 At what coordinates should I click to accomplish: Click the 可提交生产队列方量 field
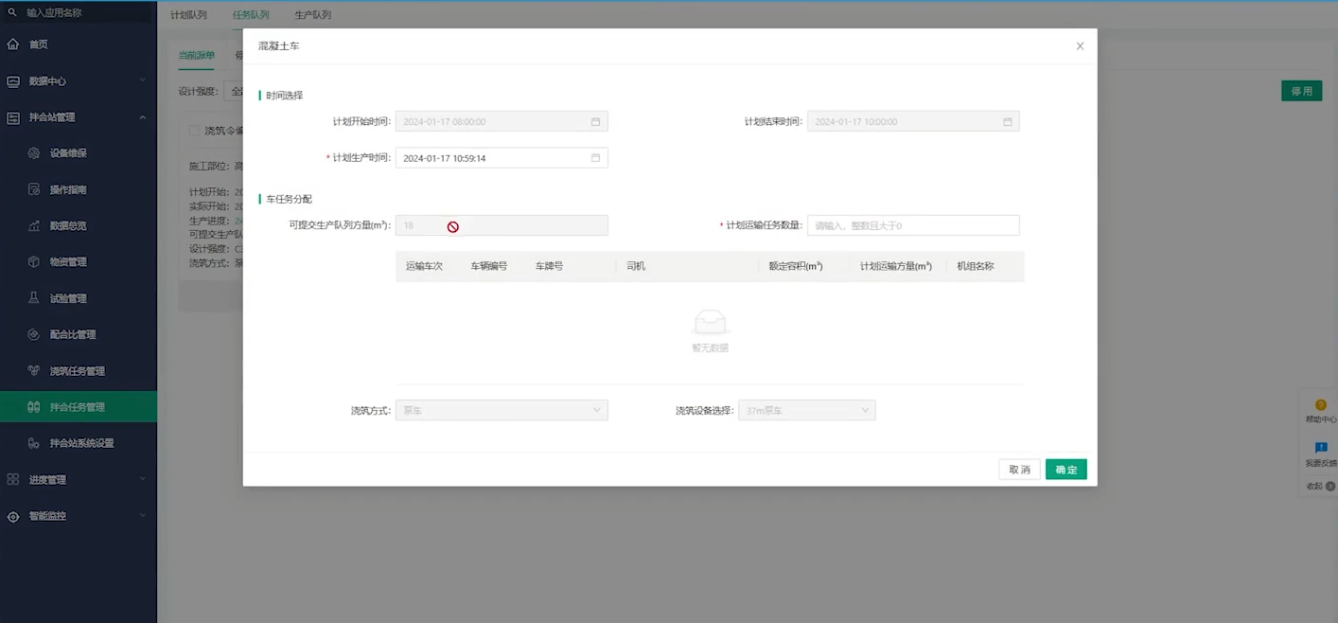point(502,225)
